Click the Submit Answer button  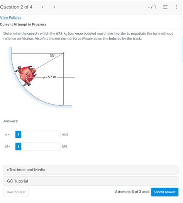[165, 192]
